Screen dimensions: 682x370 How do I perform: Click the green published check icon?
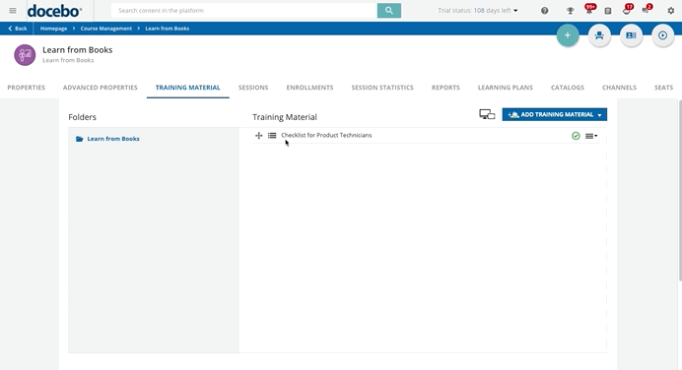coord(576,136)
